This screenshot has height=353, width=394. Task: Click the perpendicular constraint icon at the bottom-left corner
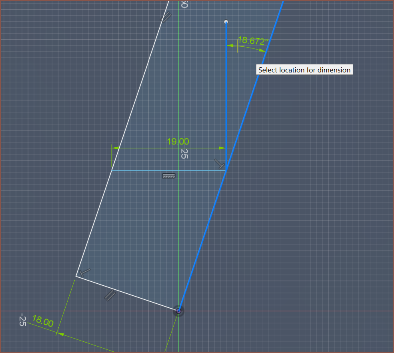click(85, 272)
